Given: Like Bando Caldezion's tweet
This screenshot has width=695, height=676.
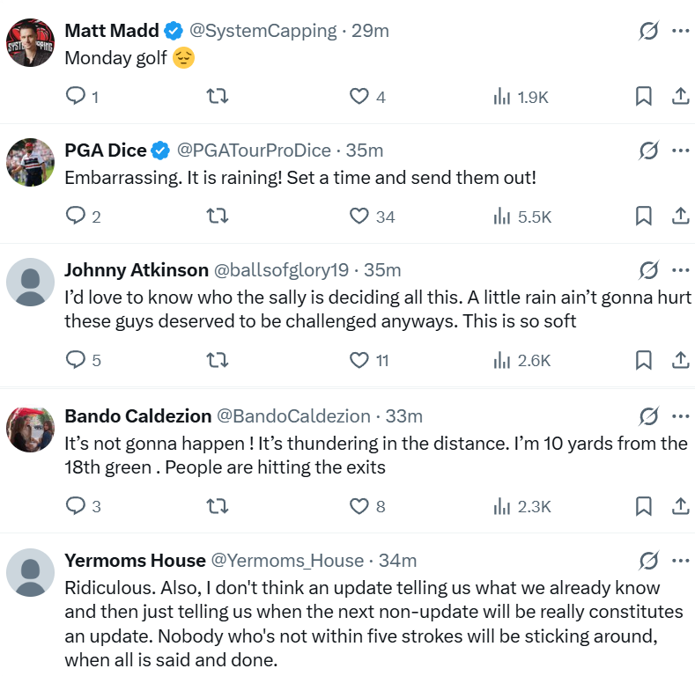Looking at the screenshot, I should coord(359,505).
